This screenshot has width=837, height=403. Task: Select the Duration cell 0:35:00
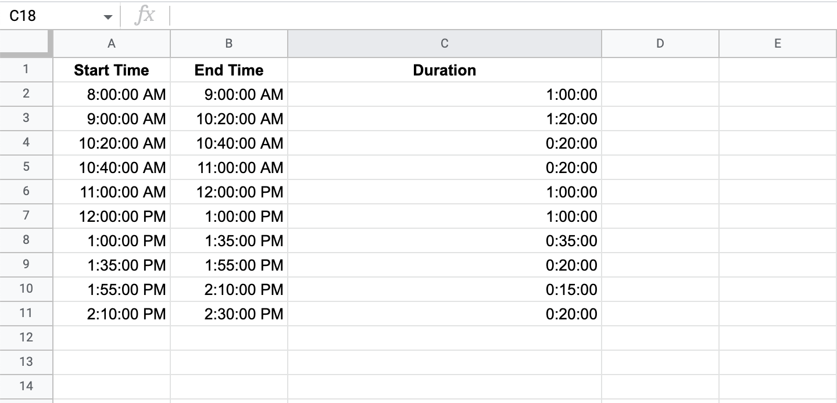(445, 240)
